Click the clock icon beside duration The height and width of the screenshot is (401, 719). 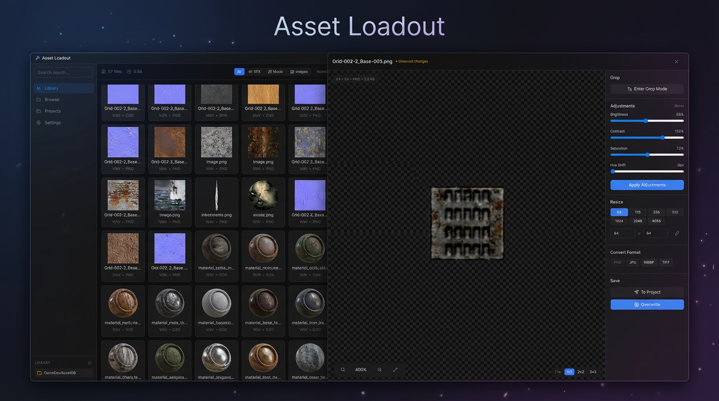click(129, 72)
